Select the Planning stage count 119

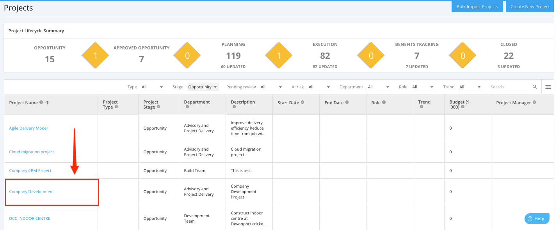point(233,56)
